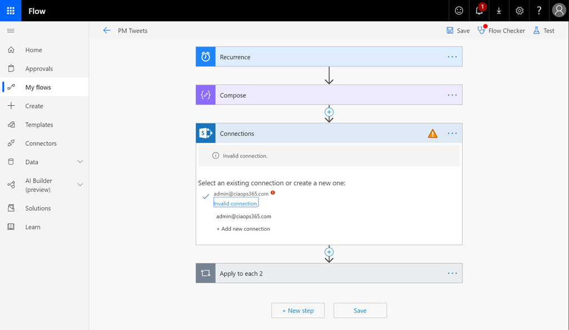The width and height of the screenshot is (569, 330).
Task: Open Flow Checker in the top toolbar
Action: point(501,31)
